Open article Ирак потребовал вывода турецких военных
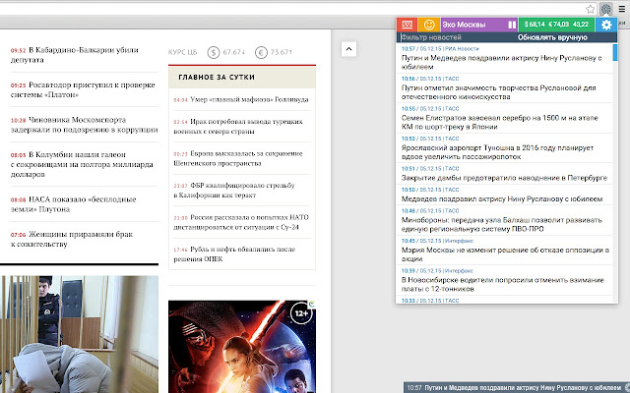This screenshot has width=630, height=393. [238, 127]
